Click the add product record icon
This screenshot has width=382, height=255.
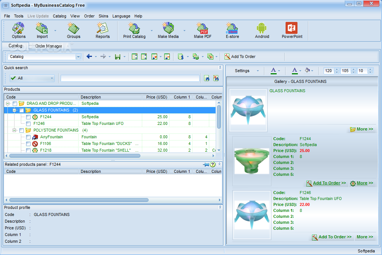tap(154, 57)
